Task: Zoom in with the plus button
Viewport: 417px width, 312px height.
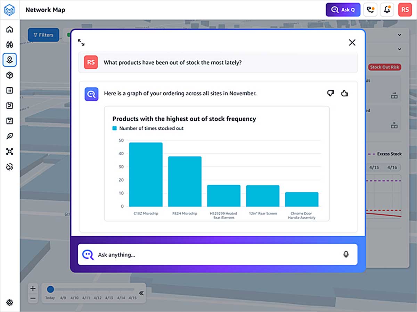Action: click(x=33, y=288)
